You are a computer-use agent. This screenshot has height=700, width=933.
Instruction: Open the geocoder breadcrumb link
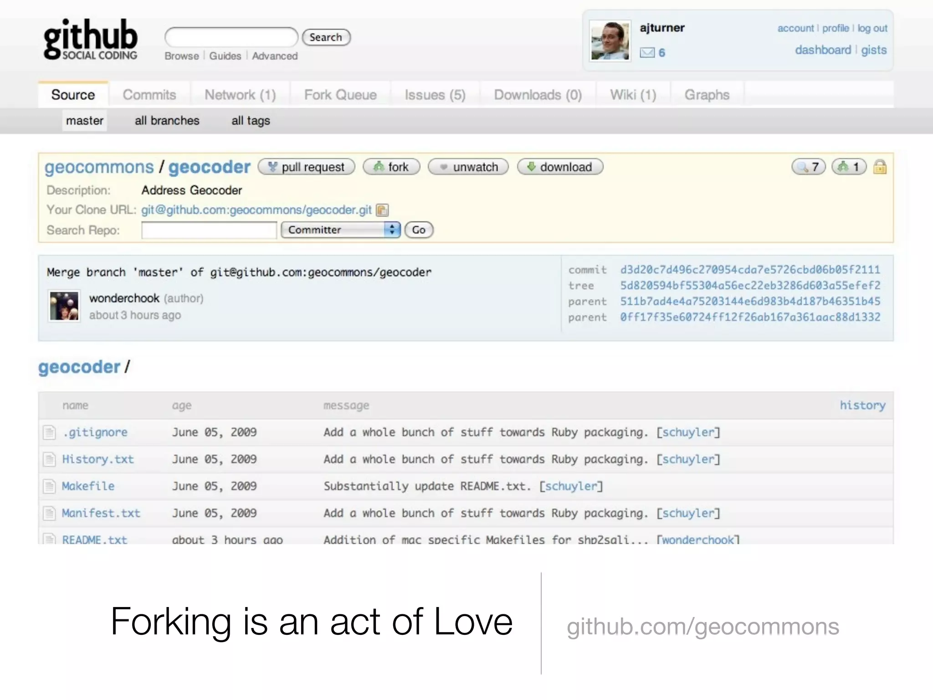(79, 367)
